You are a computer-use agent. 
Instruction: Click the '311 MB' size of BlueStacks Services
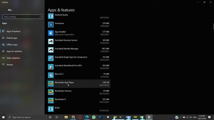(106, 91)
